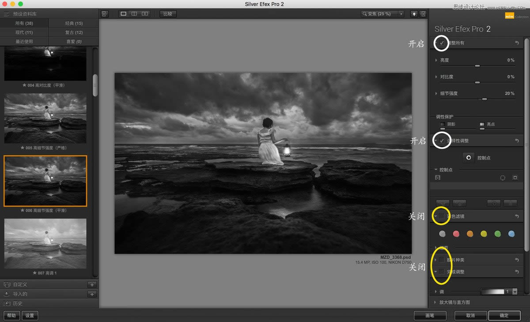Enable the 胶片种类 checkbox
The height and width of the screenshot is (322, 530).
(x=442, y=259)
